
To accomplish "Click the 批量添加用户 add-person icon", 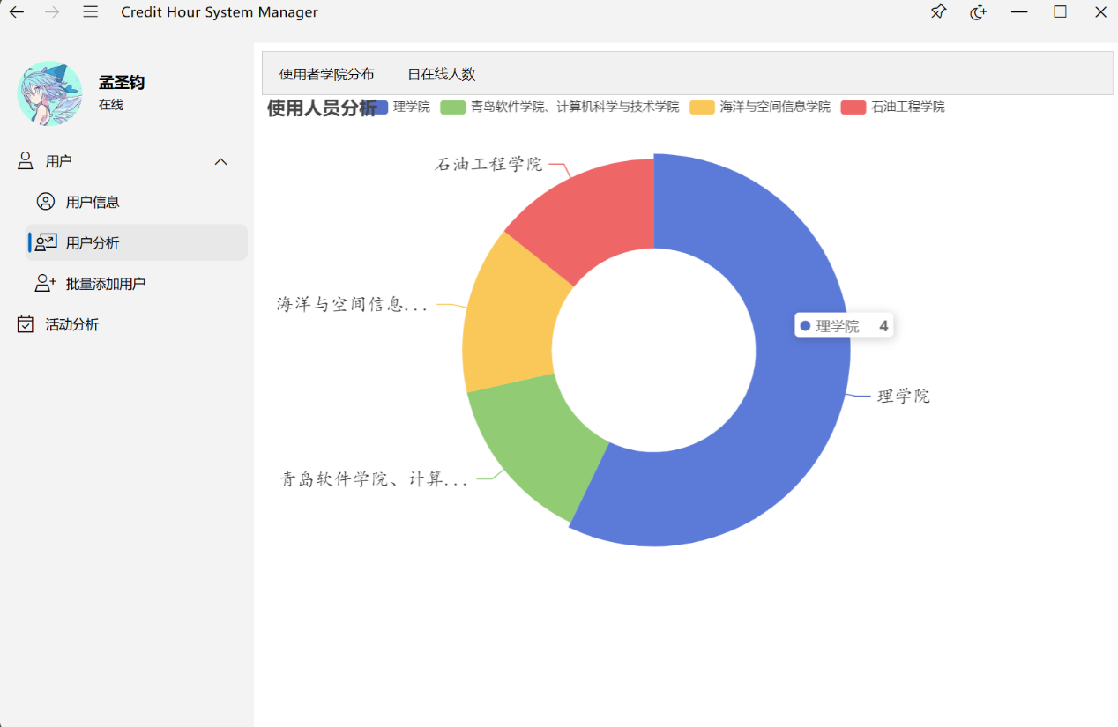I will point(46,284).
